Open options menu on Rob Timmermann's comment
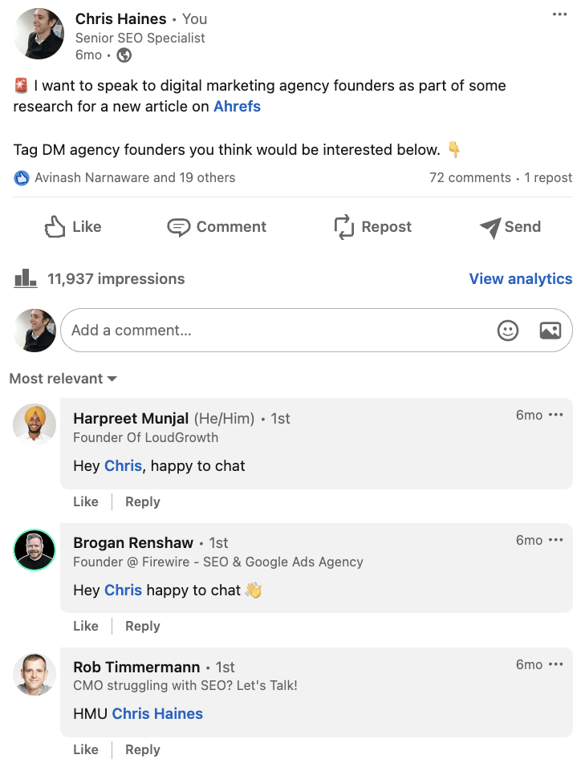 tap(557, 664)
